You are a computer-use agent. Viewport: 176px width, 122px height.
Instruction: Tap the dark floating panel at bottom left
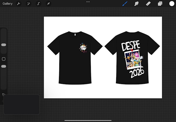(x=21, y=104)
